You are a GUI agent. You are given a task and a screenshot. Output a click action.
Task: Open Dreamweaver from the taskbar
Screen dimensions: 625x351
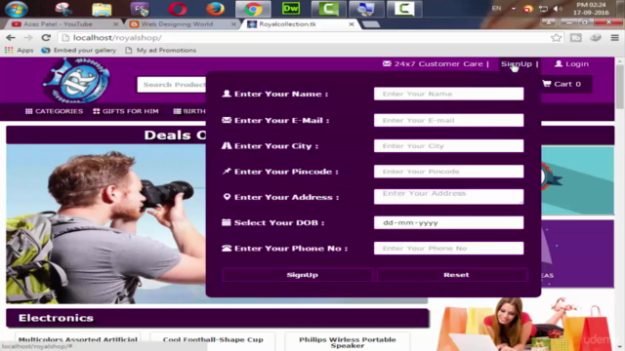pos(291,9)
